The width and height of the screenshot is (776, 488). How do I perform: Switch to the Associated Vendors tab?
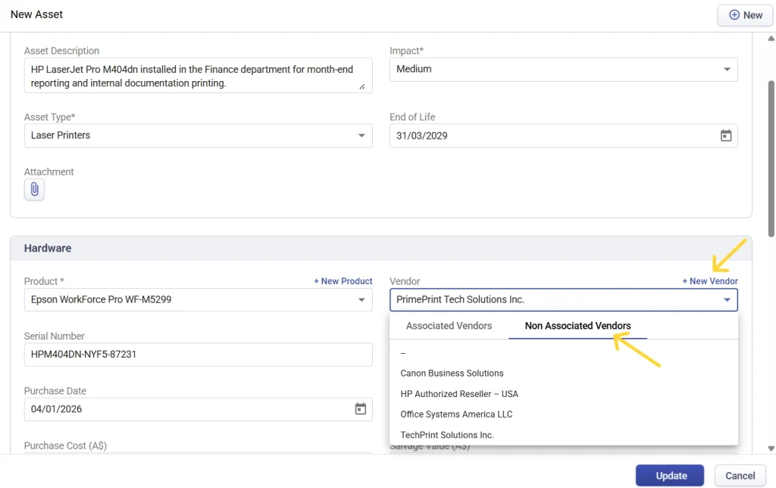click(449, 326)
